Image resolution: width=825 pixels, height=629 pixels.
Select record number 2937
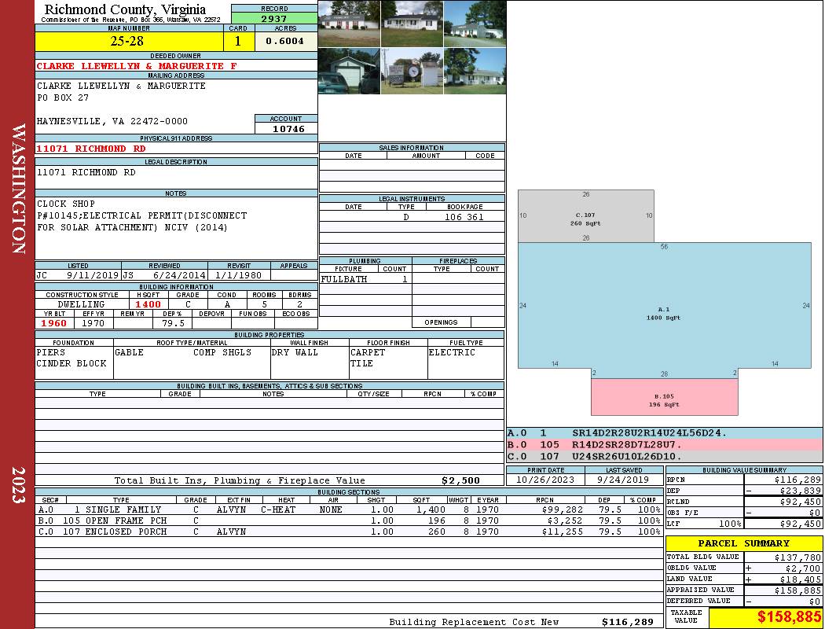(274, 18)
